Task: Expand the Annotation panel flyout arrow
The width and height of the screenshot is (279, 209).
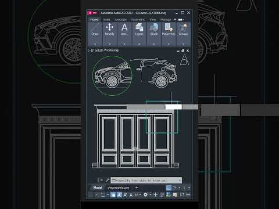Action: [124, 44]
